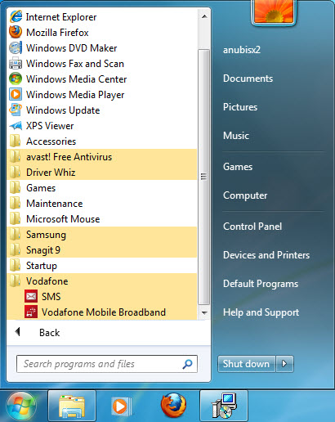Open Pictures from the right pane
This screenshot has width=335, height=422.
pyautogui.click(x=240, y=107)
